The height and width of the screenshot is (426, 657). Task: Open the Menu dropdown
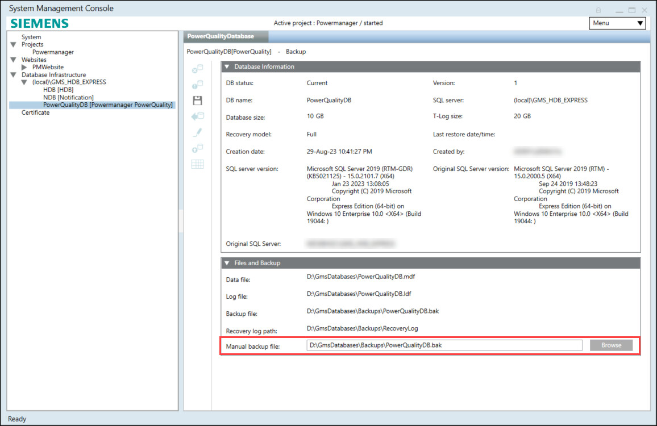(617, 23)
